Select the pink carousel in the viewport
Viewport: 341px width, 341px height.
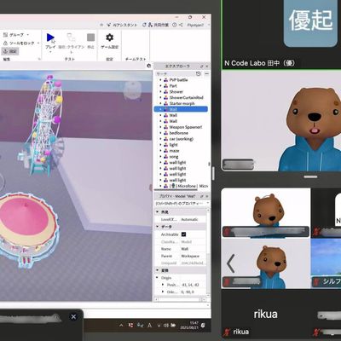(27, 228)
